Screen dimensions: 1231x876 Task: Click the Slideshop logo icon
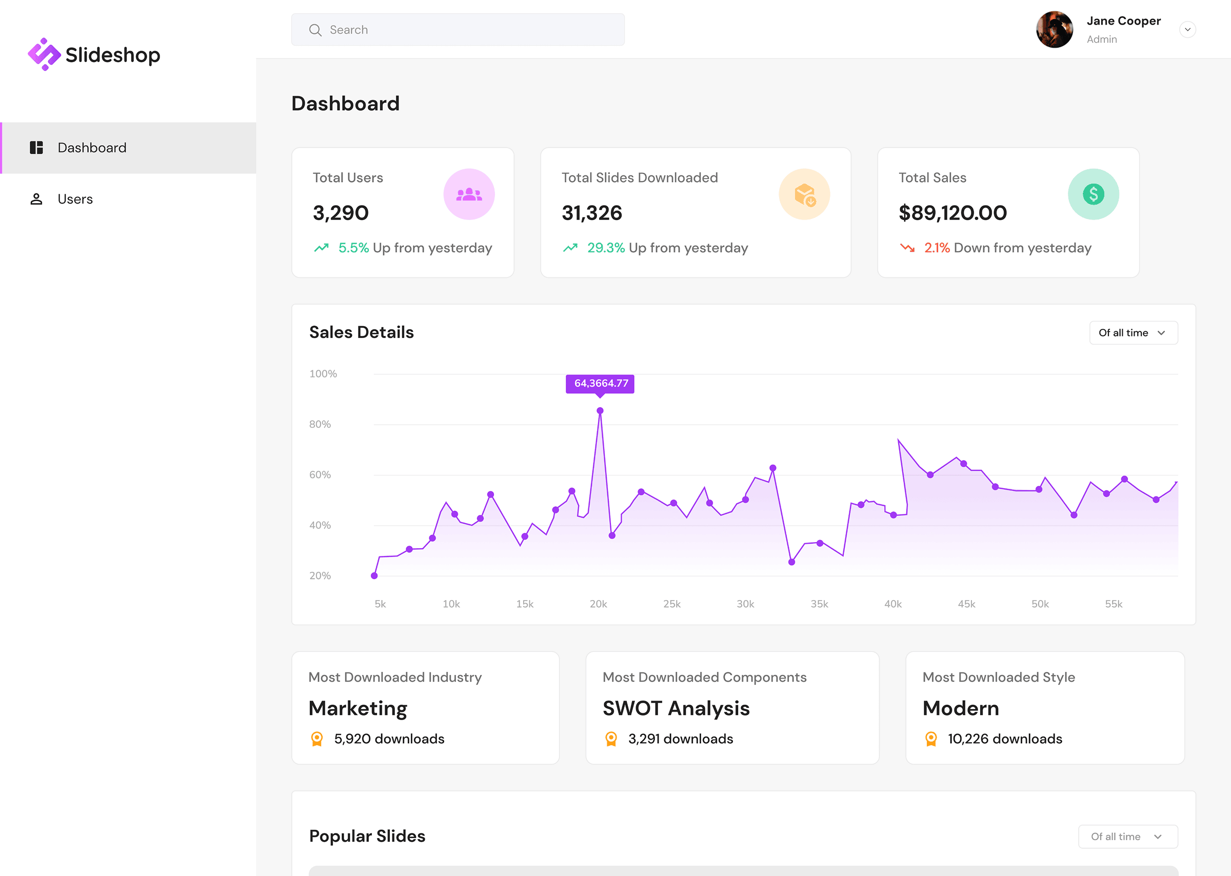click(44, 53)
